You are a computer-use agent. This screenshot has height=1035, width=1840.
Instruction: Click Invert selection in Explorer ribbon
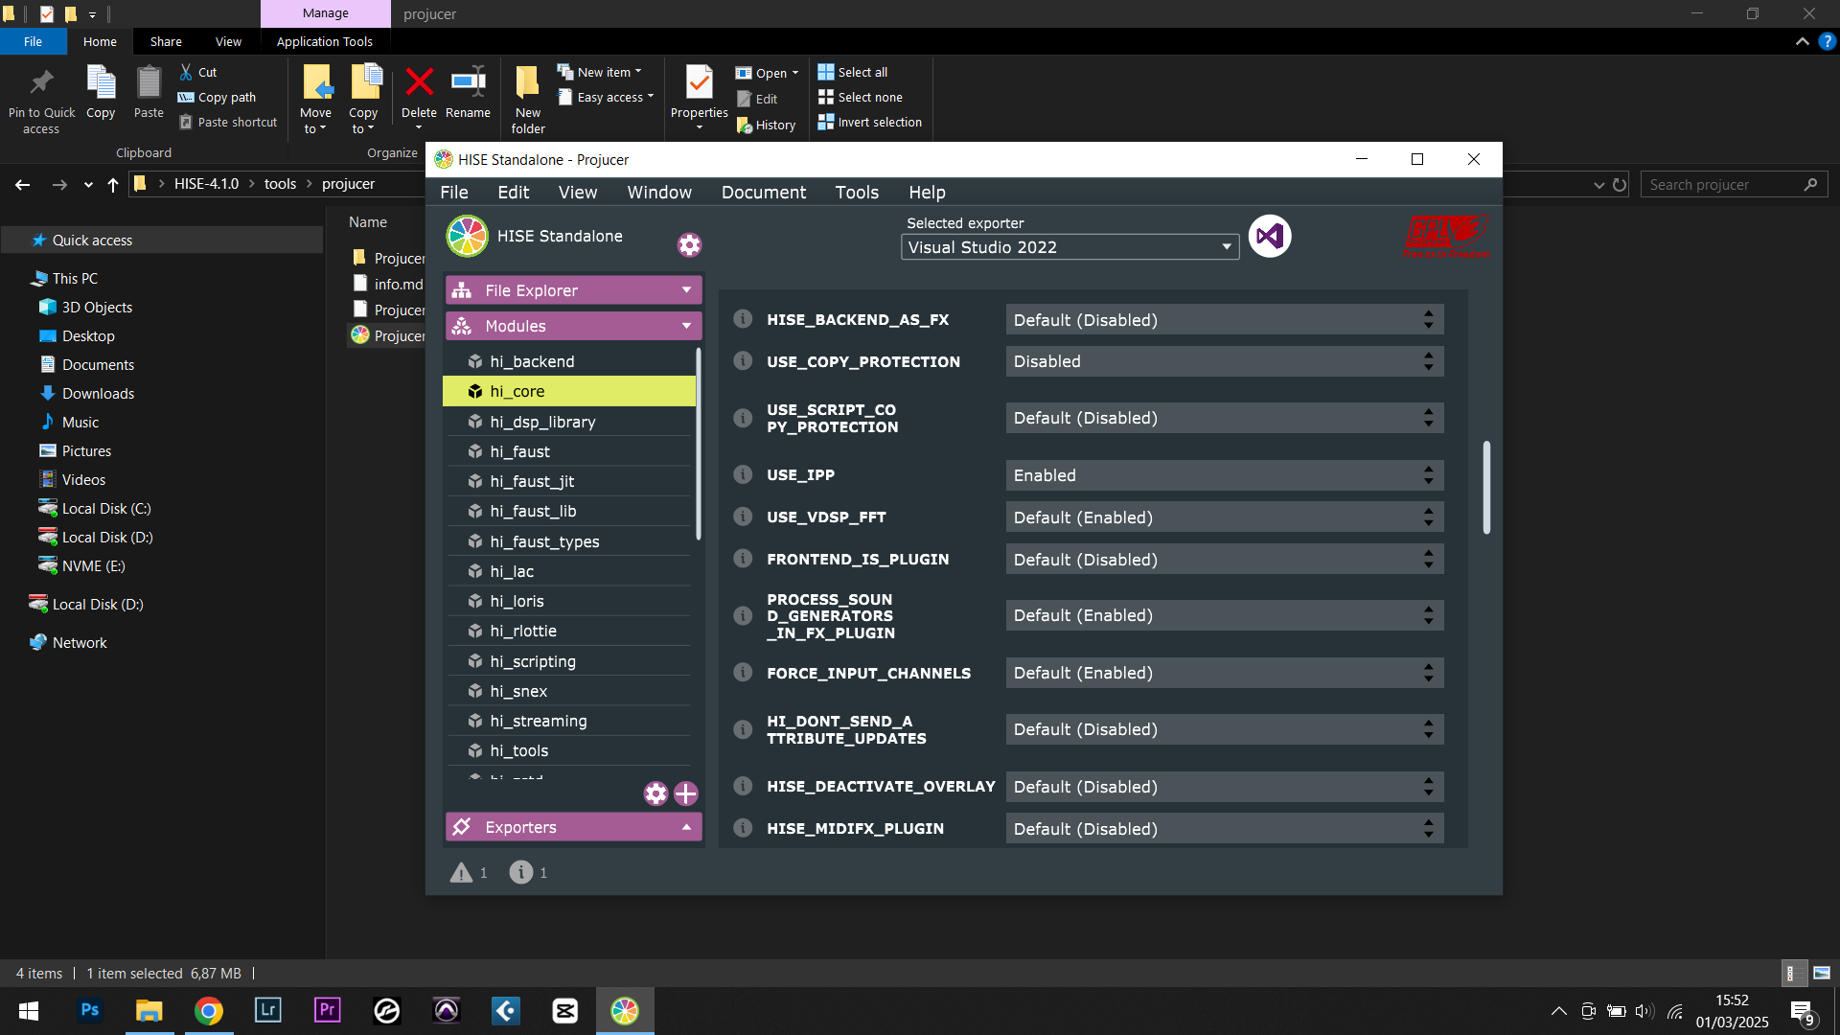pos(870,122)
